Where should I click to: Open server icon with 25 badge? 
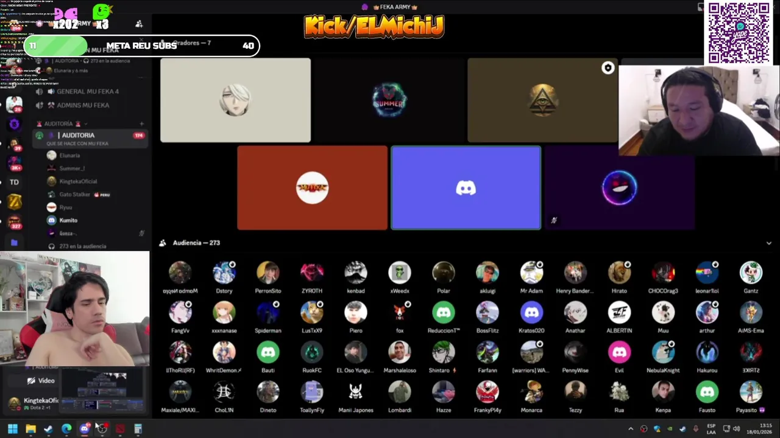pos(14,105)
